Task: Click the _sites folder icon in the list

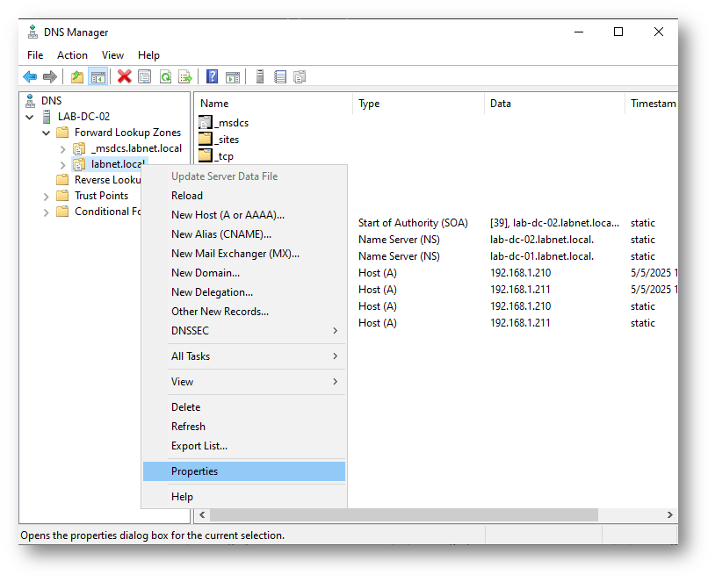Action: point(206,139)
